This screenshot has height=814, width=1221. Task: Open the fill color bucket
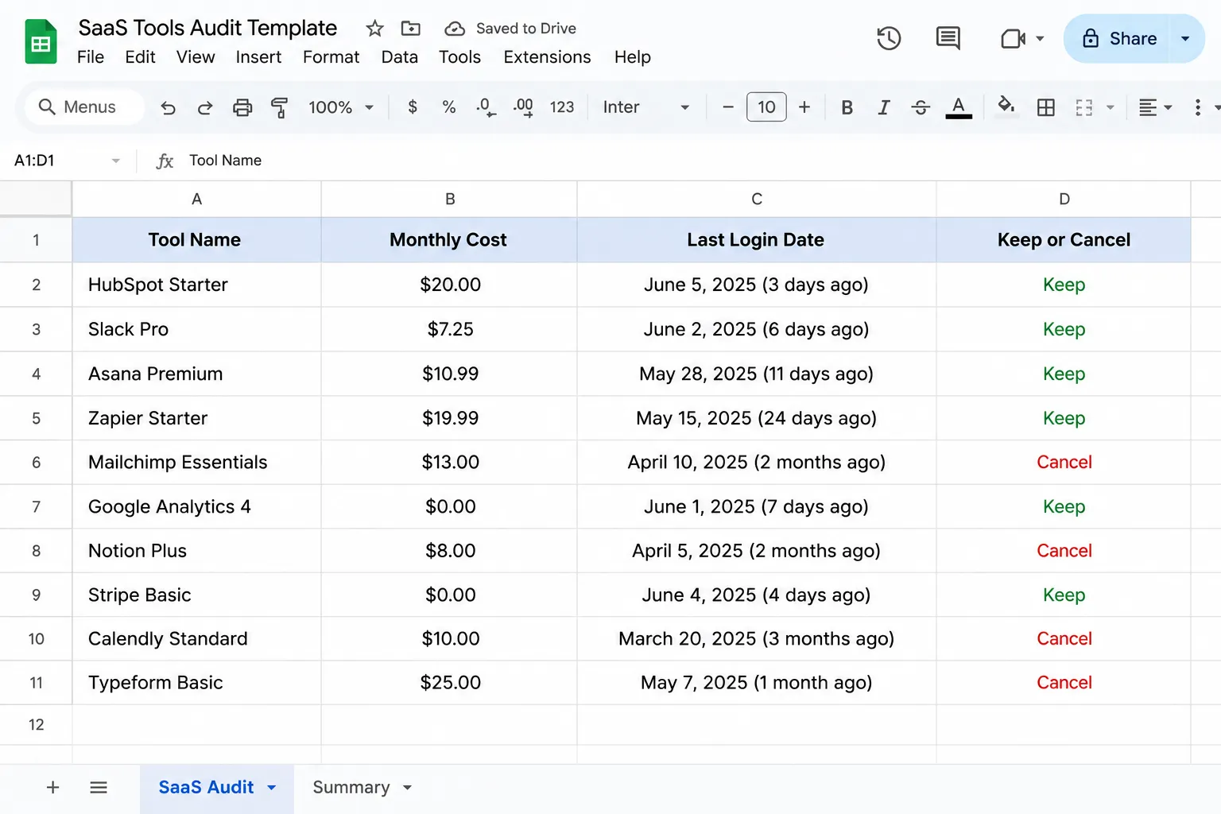1006,106
